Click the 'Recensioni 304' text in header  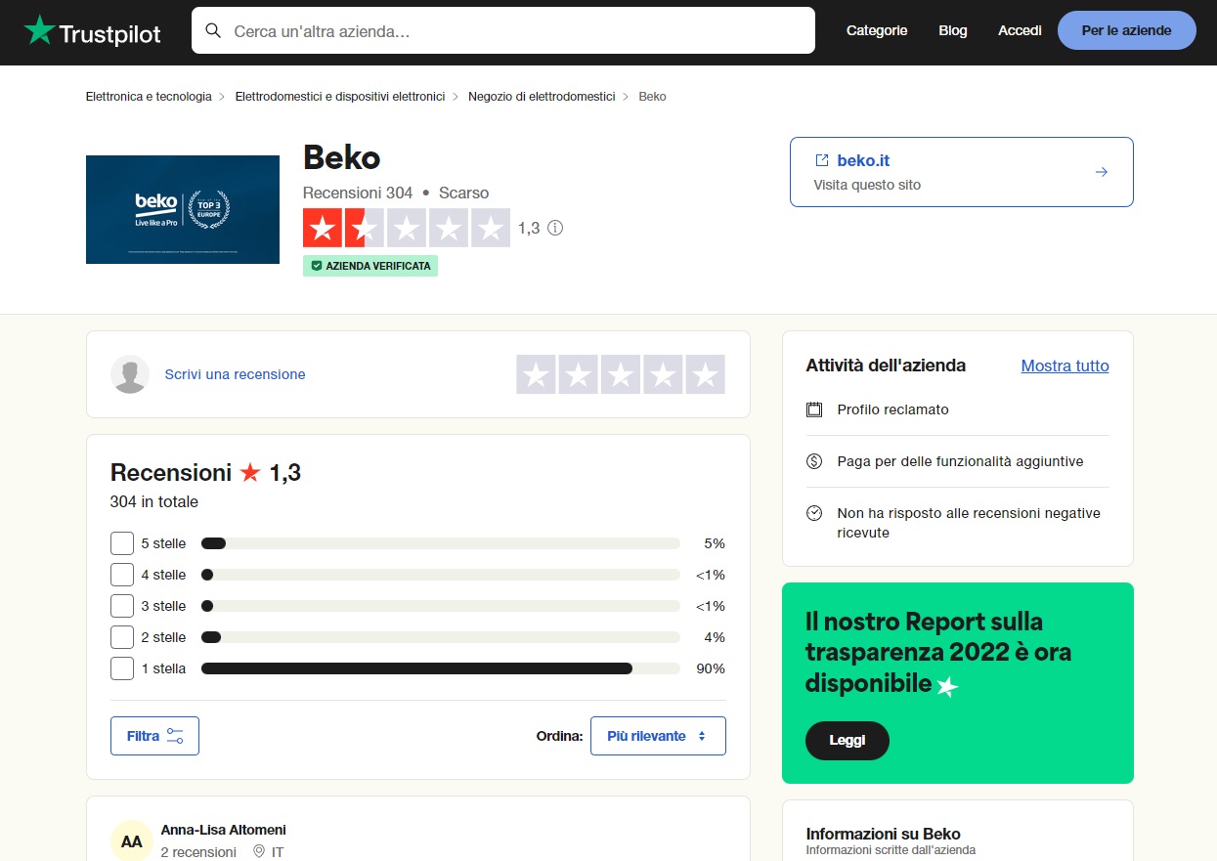click(358, 193)
